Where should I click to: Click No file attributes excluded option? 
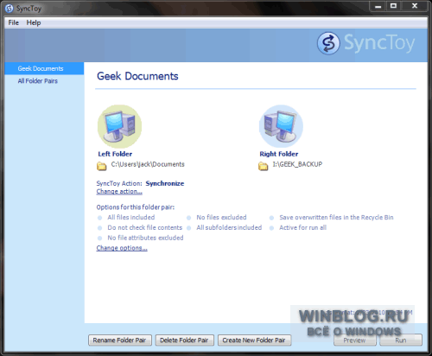click(x=145, y=238)
